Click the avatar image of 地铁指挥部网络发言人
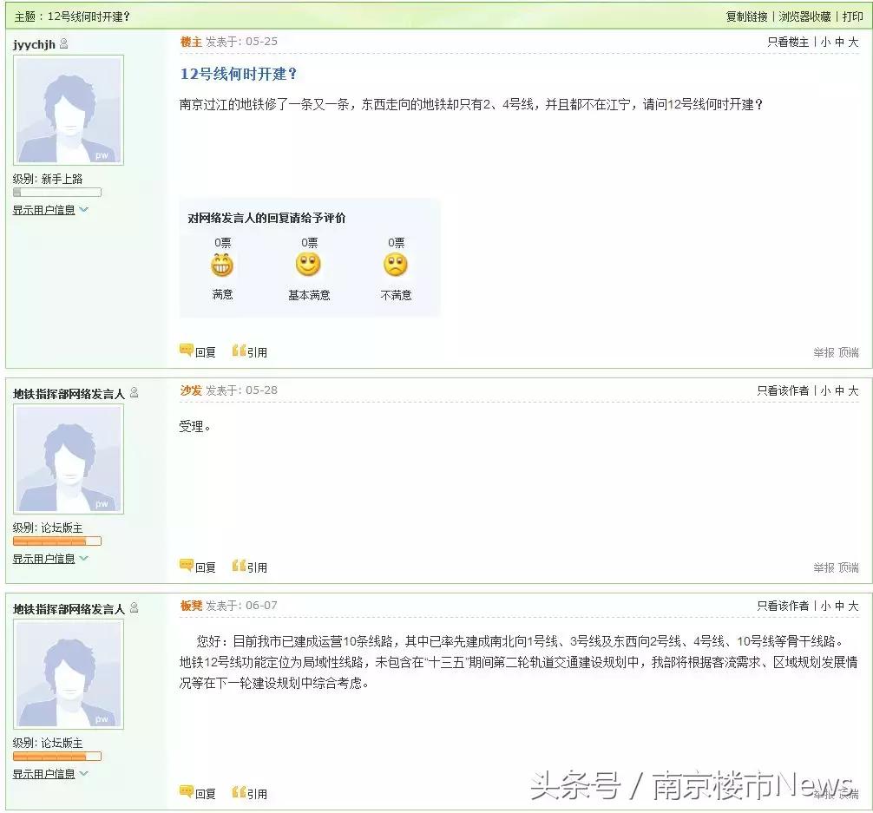This screenshot has width=873, height=813. [69, 458]
